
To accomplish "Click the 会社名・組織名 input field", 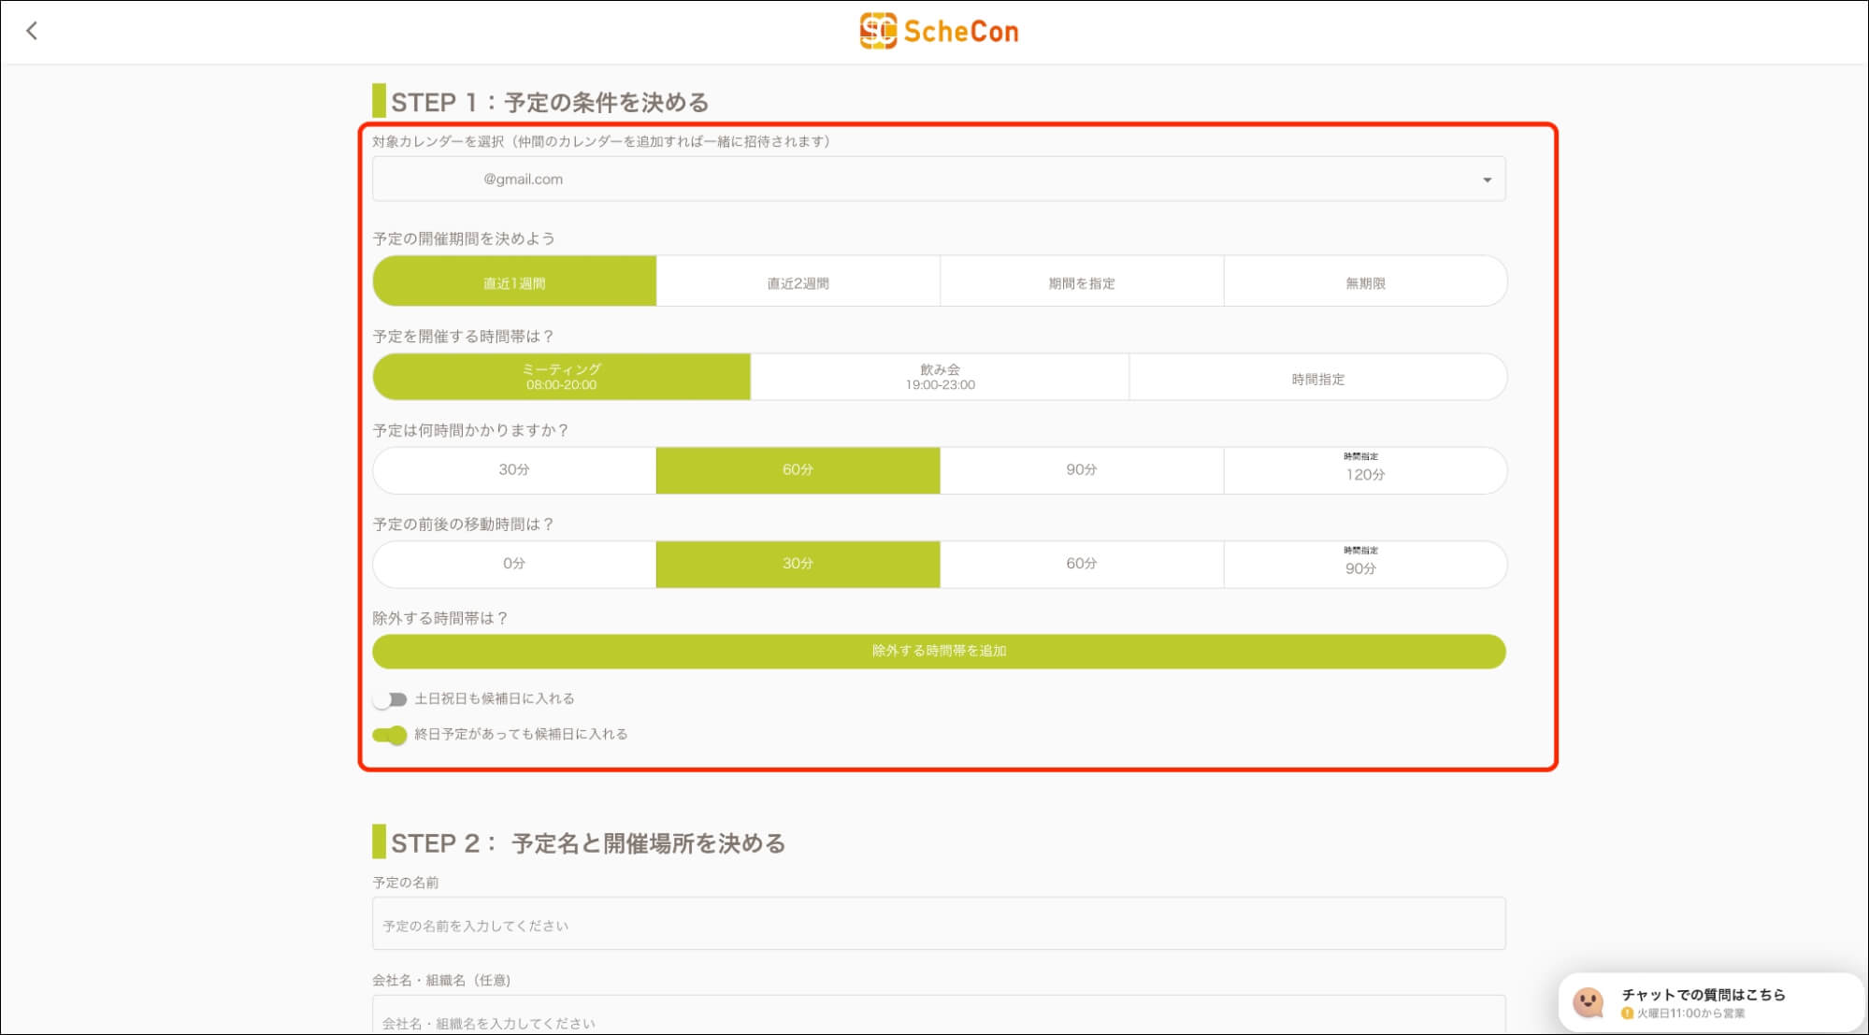I will click(939, 1019).
